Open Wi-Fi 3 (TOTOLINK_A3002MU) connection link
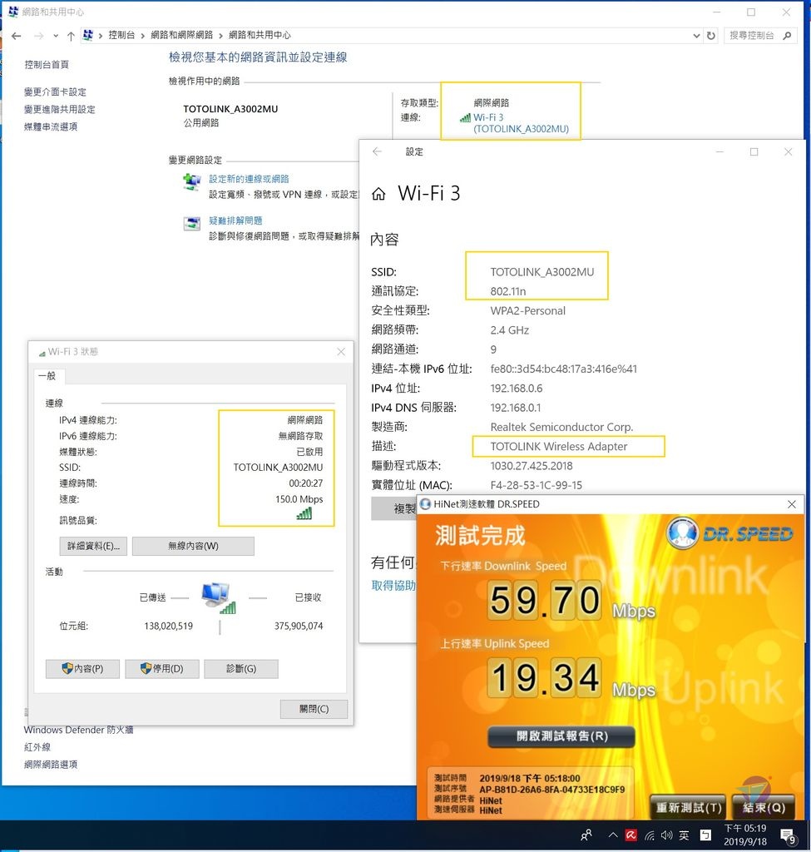This screenshot has width=811, height=852. click(521, 123)
